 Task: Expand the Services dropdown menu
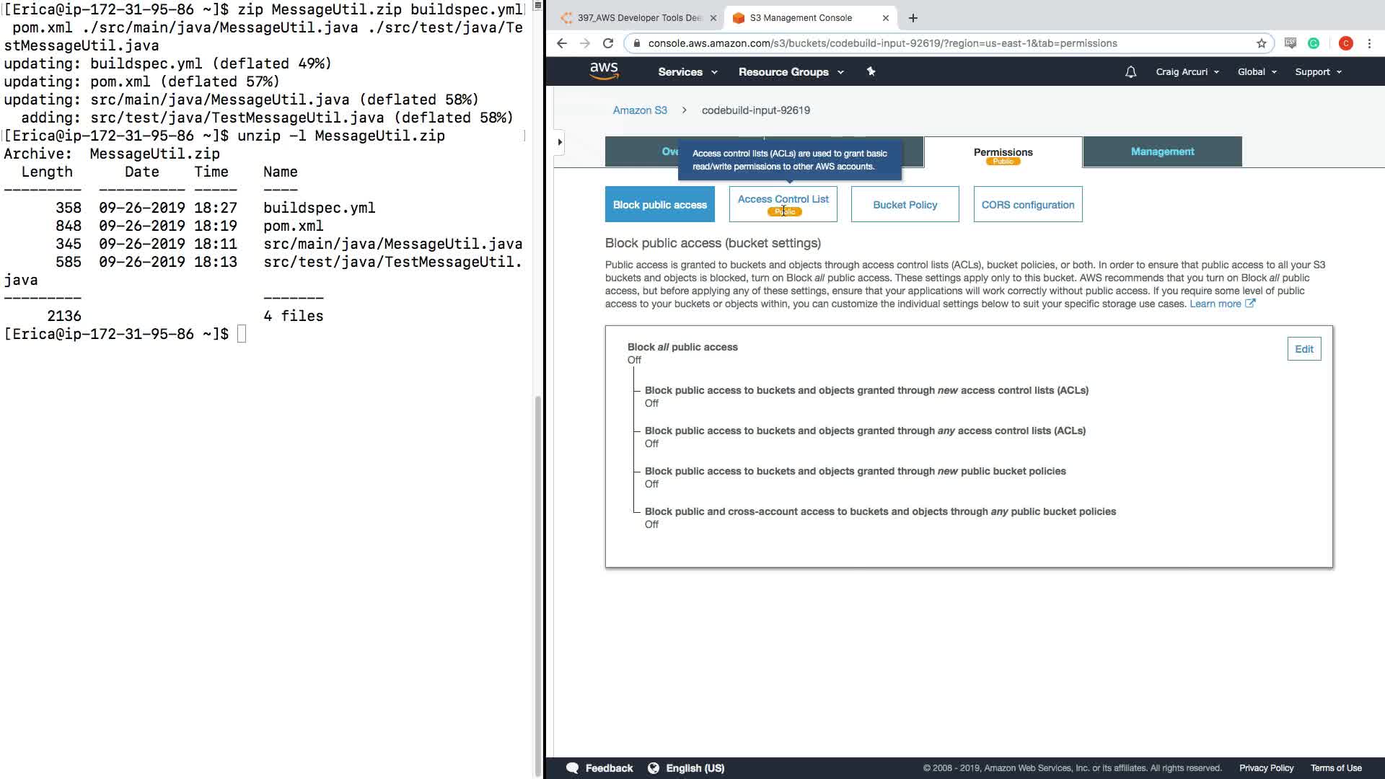coord(687,72)
